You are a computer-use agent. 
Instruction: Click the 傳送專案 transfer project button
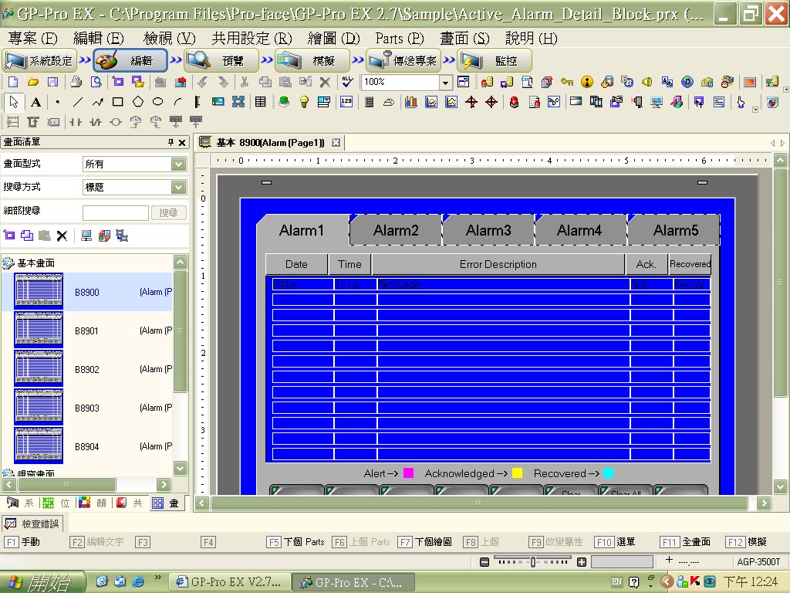[x=403, y=60]
